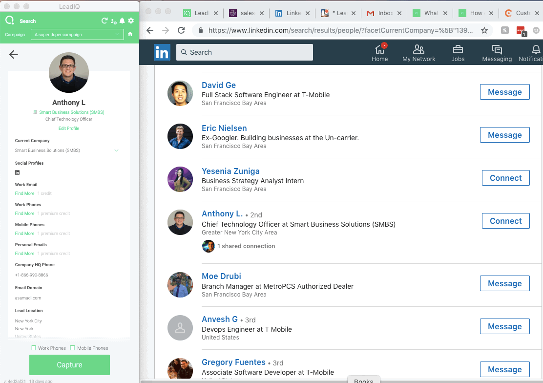
Task: Click the LinkedIn Search field
Action: click(x=244, y=52)
